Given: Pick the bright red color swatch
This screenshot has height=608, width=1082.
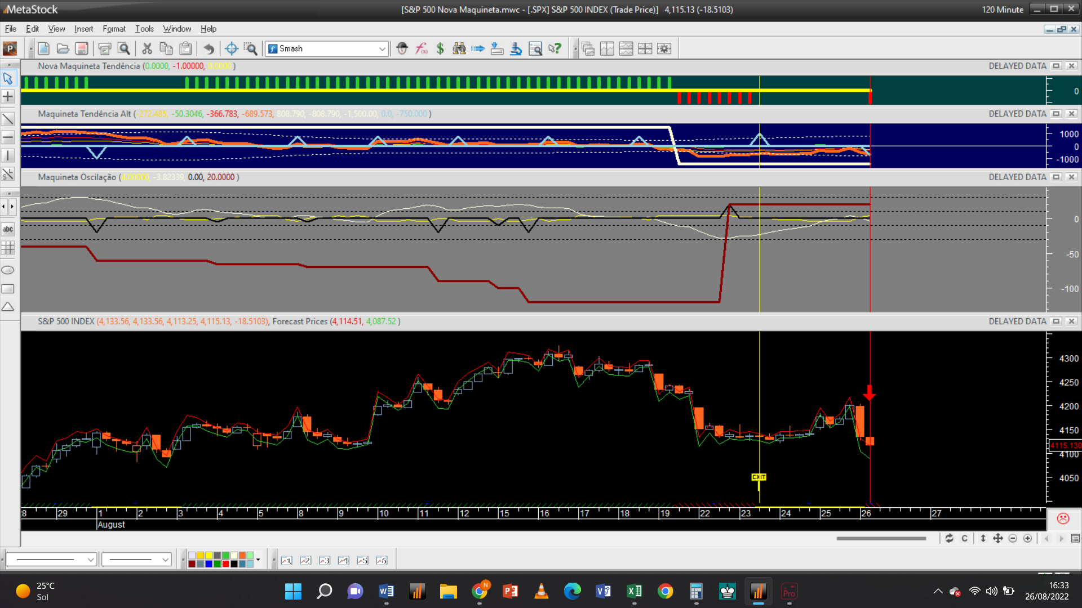Looking at the screenshot, I should pos(225,564).
